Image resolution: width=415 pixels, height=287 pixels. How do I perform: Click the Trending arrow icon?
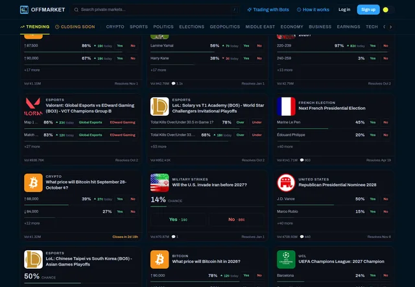[22, 27]
